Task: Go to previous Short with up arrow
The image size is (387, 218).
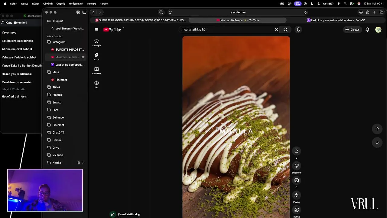Action: pos(377,129)
